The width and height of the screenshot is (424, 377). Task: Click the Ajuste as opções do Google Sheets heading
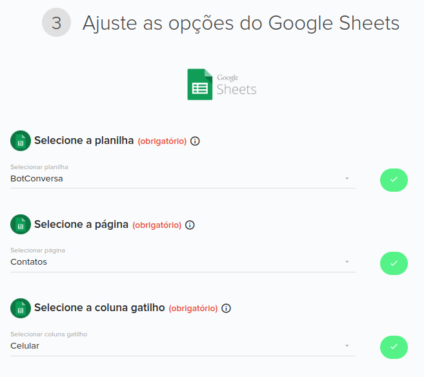(x=241, y=23)
